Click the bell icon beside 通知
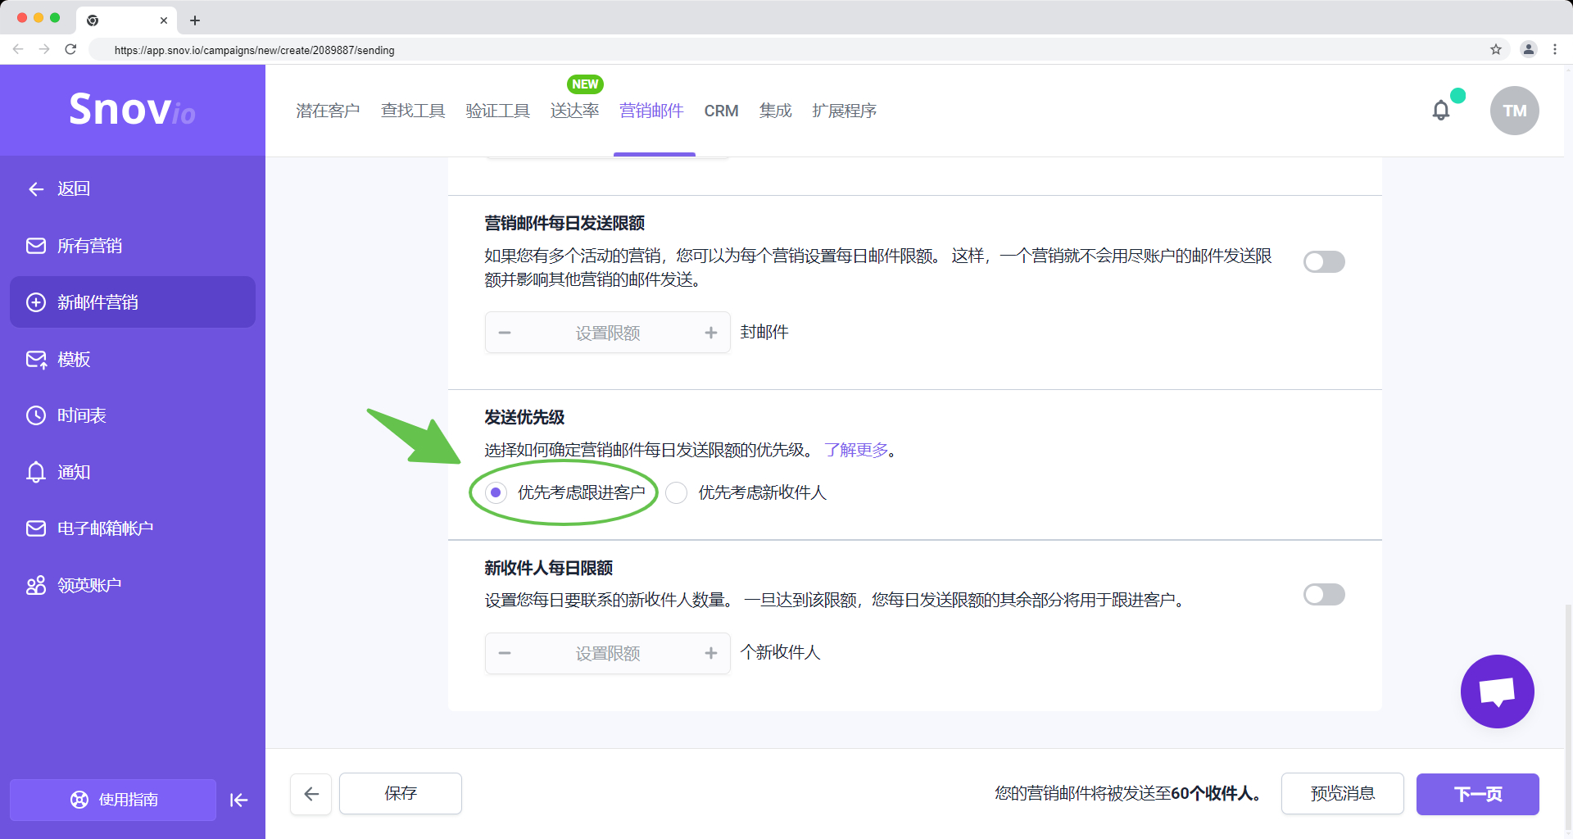 36,472
